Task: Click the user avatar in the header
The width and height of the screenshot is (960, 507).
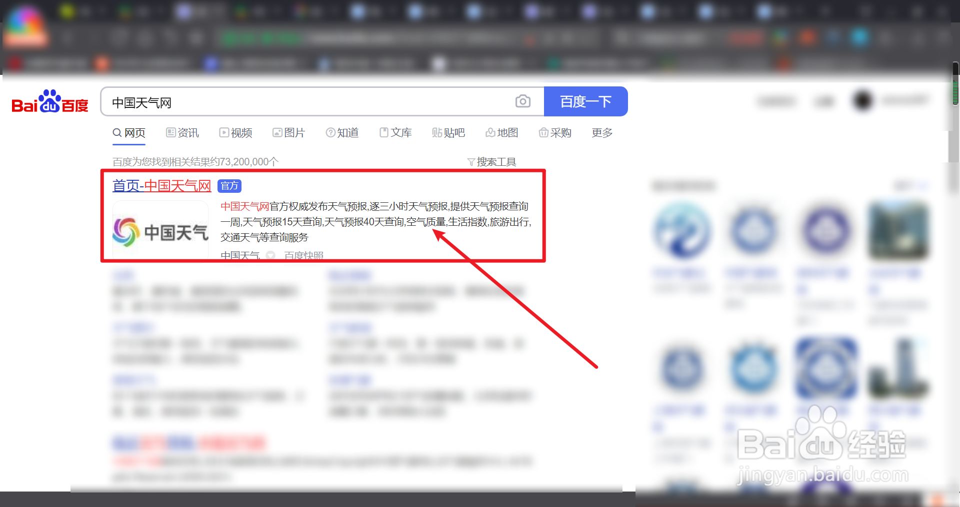Action: click(862, 101)
